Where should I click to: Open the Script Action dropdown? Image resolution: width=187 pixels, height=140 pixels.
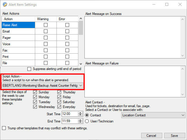coord(81,86)
